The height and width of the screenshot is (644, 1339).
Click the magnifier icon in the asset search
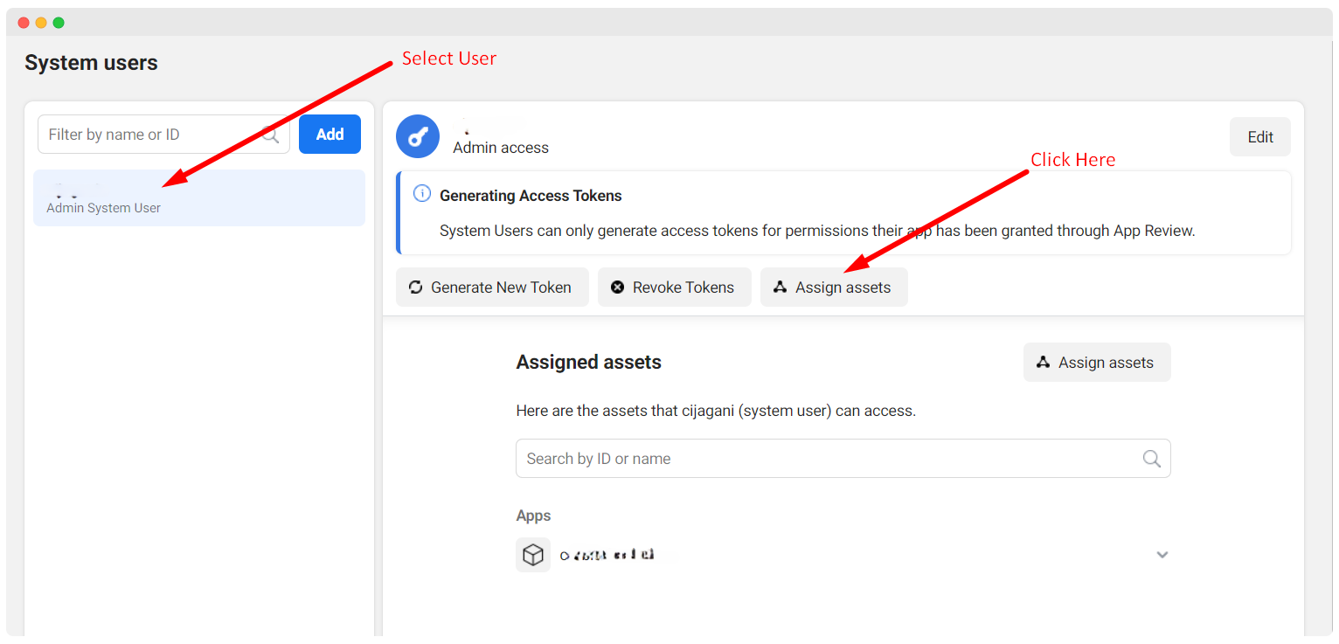pyautogui.click(x=1151, y=459)
